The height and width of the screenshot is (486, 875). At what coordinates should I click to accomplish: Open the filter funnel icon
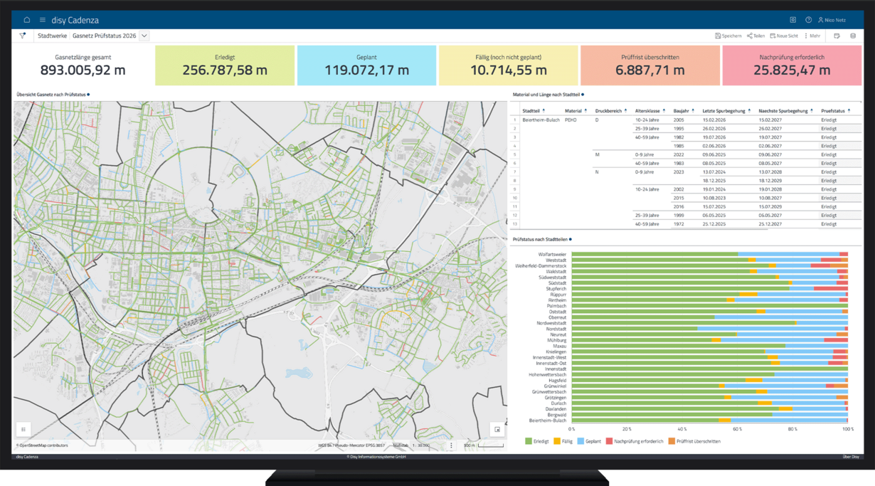[x=23, y=36]
